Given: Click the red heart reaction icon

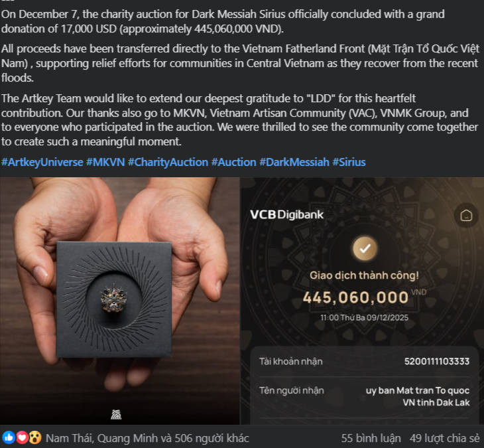Looking at the screenshot, I should (22, 437).
